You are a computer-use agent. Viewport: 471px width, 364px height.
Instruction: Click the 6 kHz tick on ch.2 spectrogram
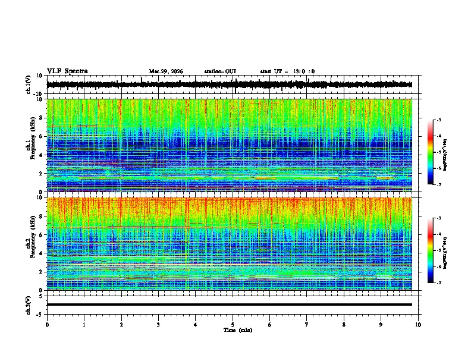tap(41, 235)
